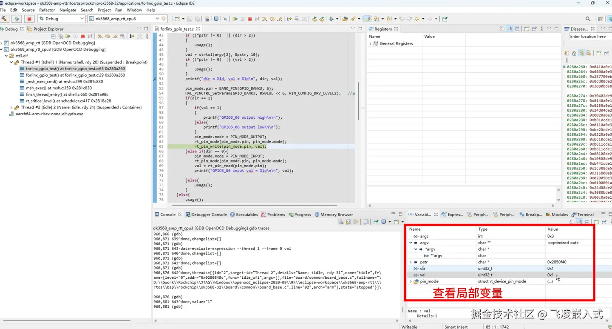
Task: Collapse the argv variable row
Action: point(411,243)
